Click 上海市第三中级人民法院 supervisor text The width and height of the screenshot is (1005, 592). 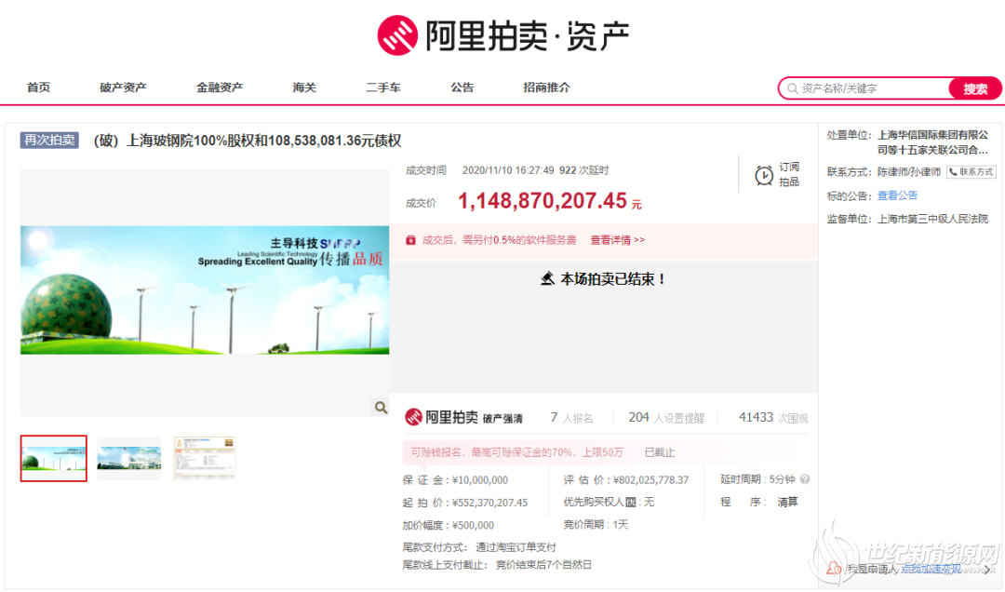coord(932,219)
